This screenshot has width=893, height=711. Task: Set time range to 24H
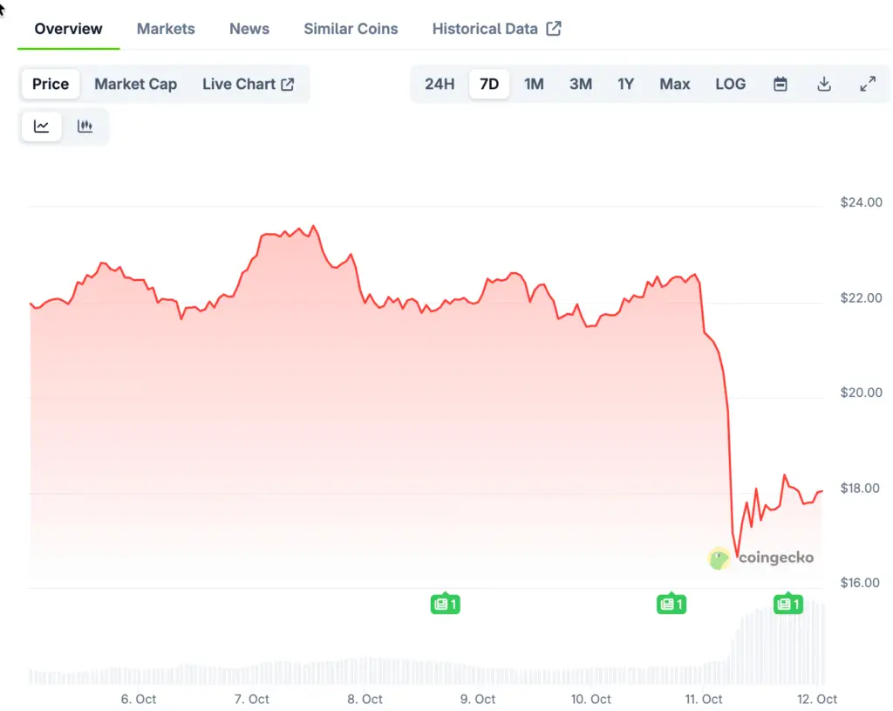(x=440, y=85)
